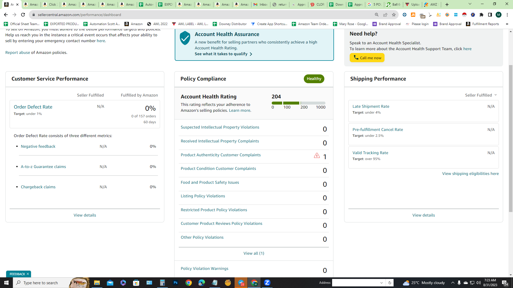Open the Downey Distributor bookmark
The height and width of the screenshot is (288, 513).
tap(230, 24)
